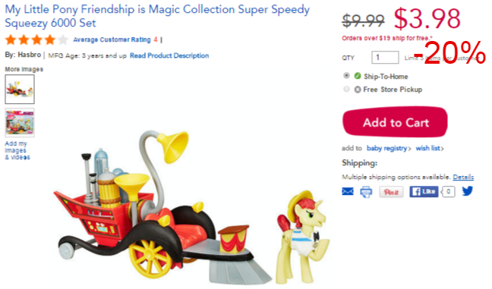Screen dimensions: 492x289
Task: Click Add to Cart button
Action: coord(395,122)
